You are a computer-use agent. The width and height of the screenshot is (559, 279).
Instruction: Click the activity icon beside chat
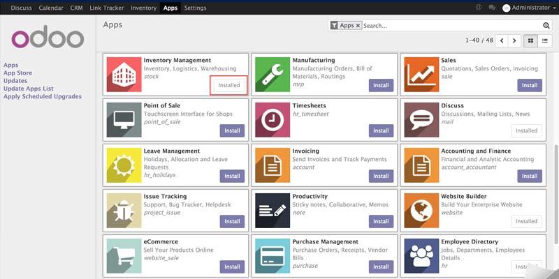click(x=479, y=8)
